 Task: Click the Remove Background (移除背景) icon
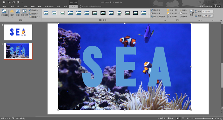coord(4,11)
